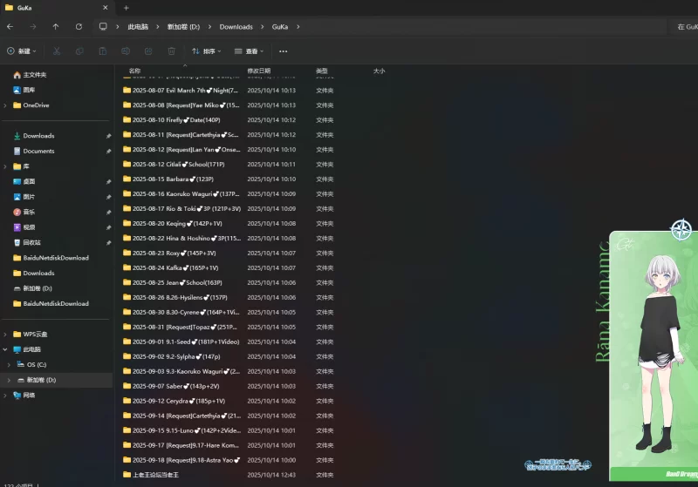Click the Rename icon in the toolbar

(126, 51)
